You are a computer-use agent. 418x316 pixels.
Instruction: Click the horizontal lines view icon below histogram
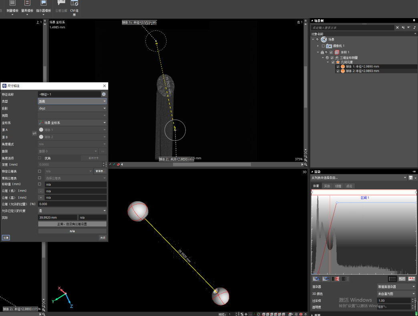392,279
